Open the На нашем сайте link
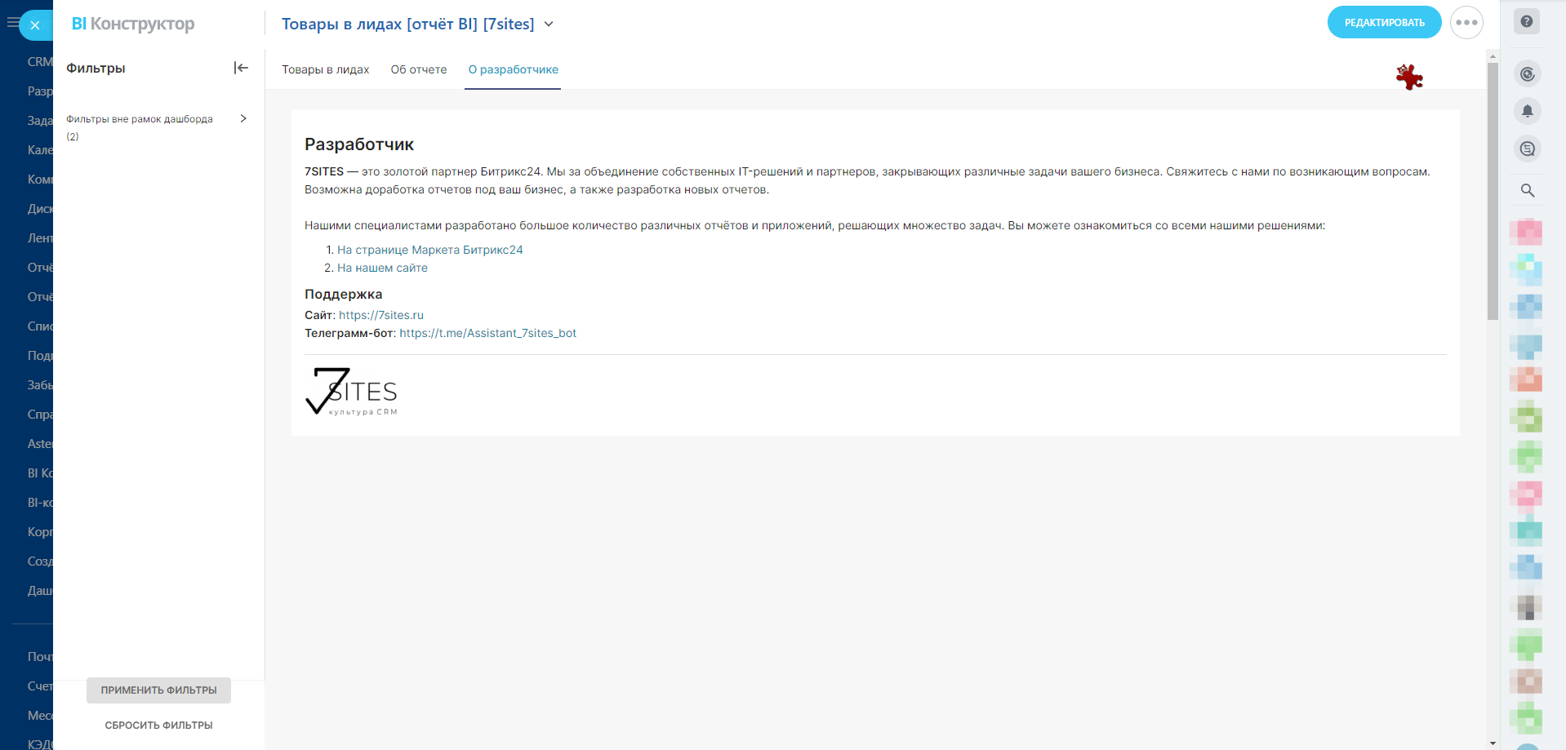The image size is (1566, 750). tap(382, 268)
